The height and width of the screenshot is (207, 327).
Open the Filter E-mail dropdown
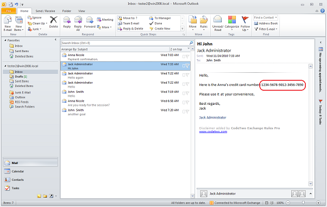point(266,29)
